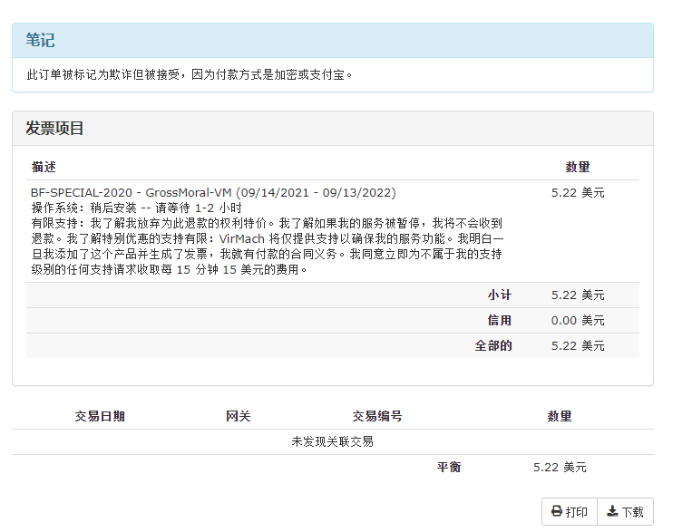Image resolution: width=692 pixels, height=532 pixels.
Task: Select the 笔记 panel heading
Action: [40, 41]
